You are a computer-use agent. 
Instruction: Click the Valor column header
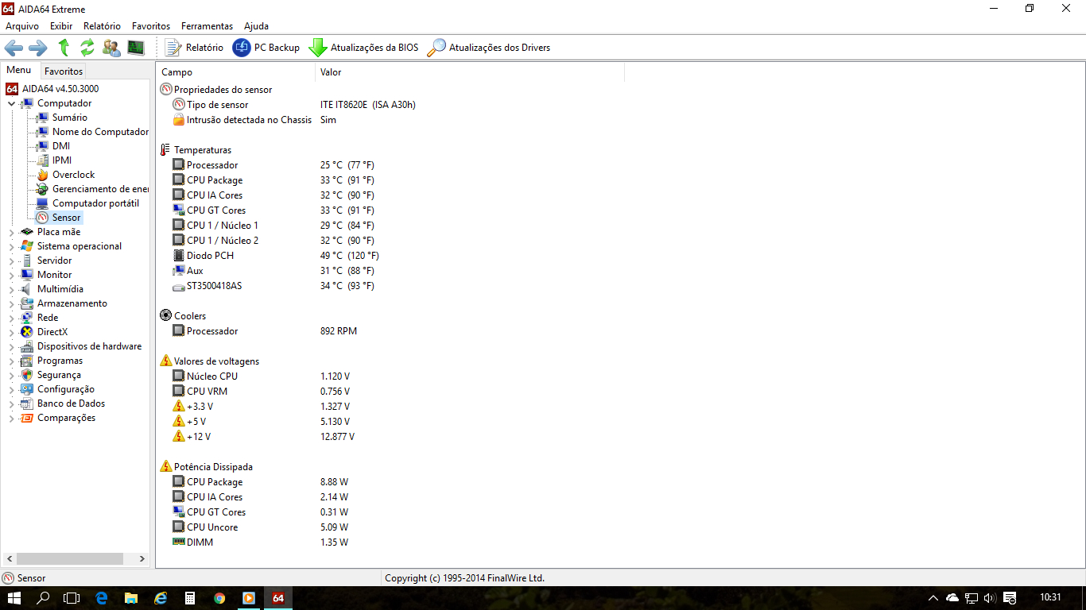click(x=470, y=72)
